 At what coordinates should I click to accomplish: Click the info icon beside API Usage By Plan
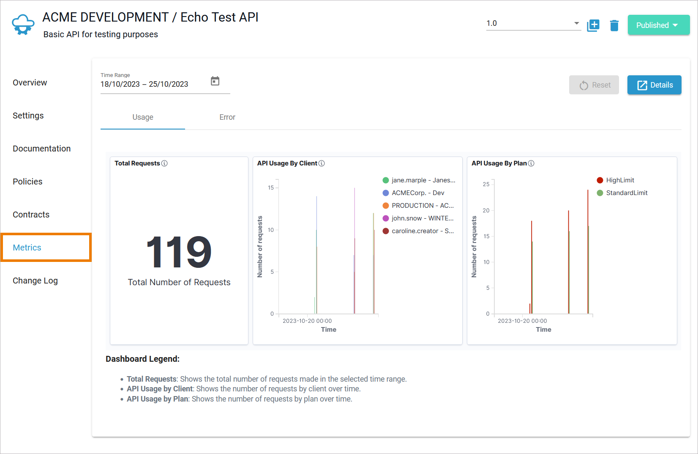pos(532,163)
